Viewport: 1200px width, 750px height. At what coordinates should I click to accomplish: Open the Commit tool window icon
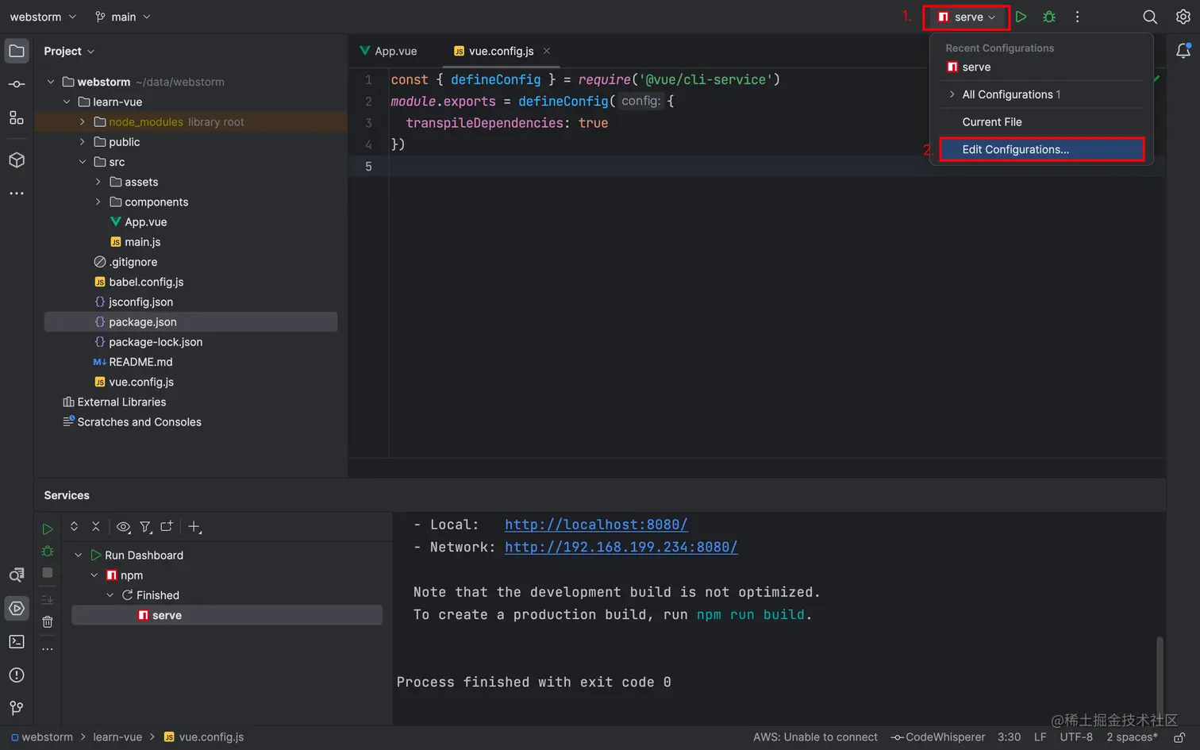(17, 84)
